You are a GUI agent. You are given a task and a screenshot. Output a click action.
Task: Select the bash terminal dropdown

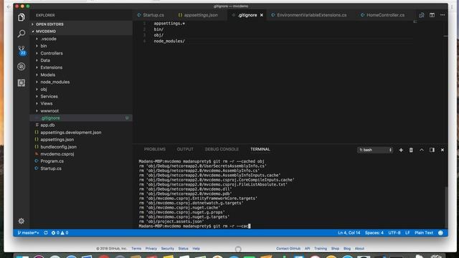[375, 150]
